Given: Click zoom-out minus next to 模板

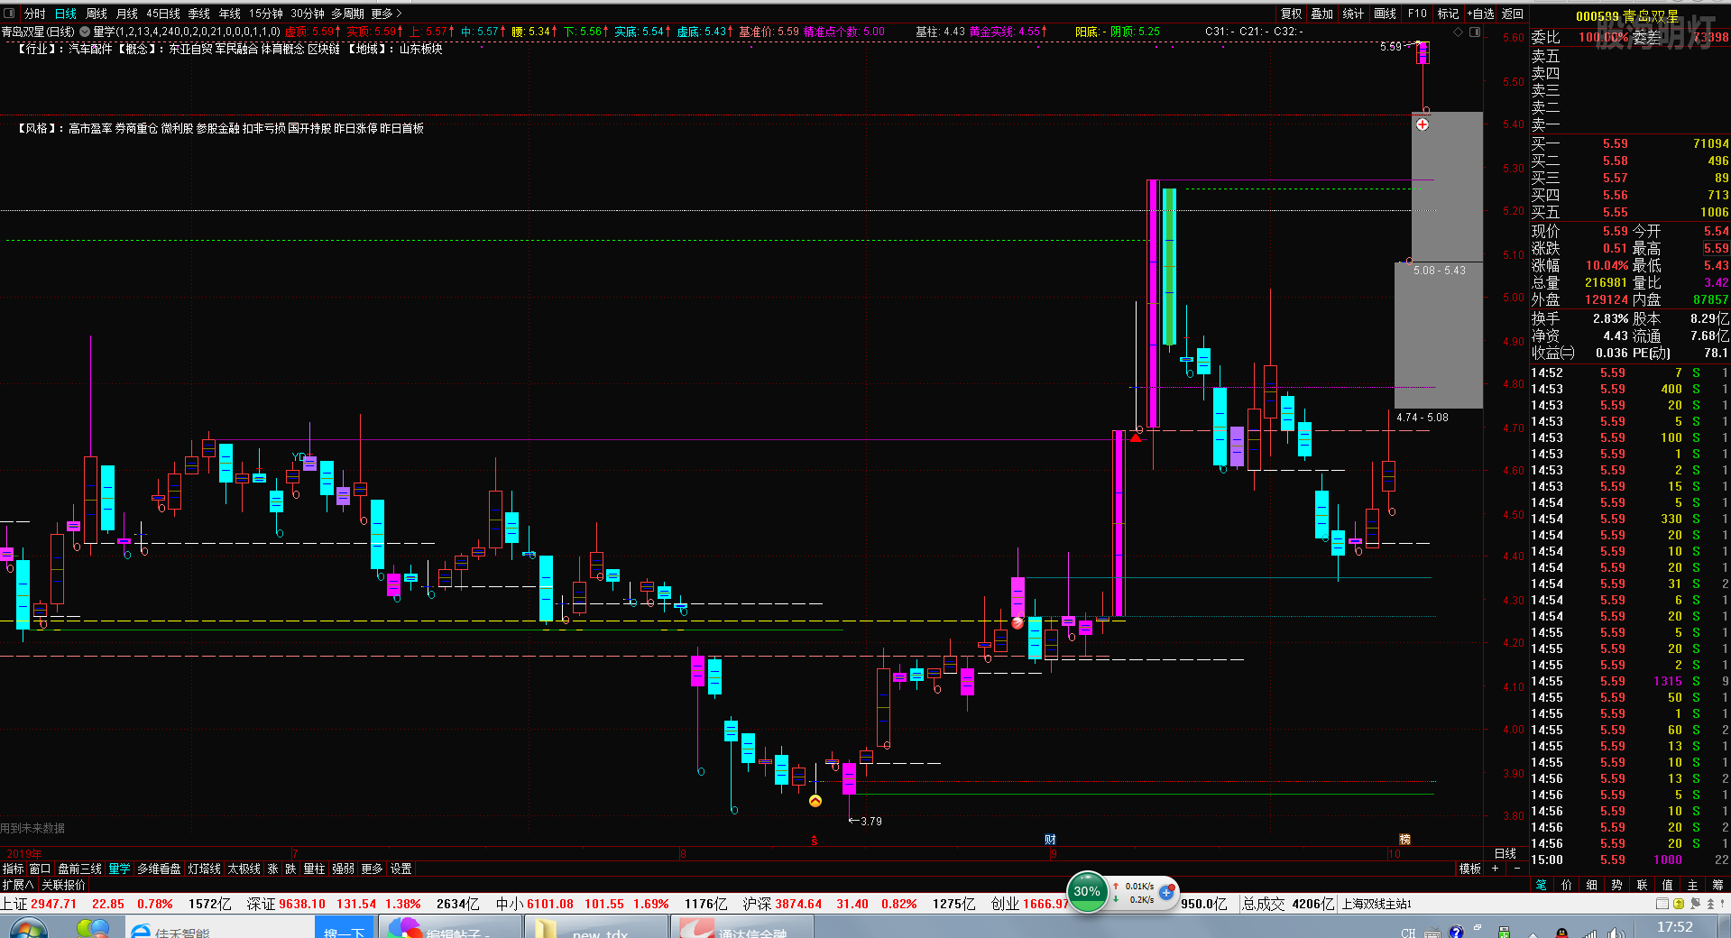Looking at the screenshot, I should (x=1516, y=869).
